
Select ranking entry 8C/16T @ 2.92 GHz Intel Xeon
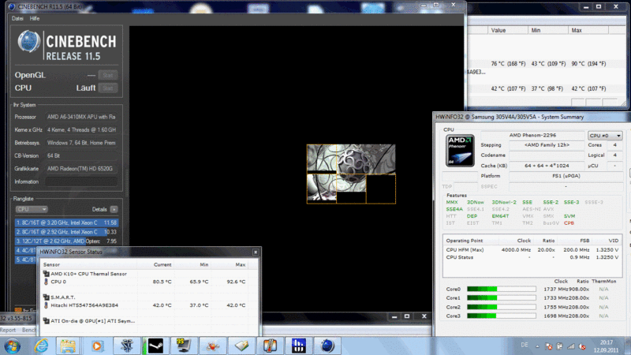[66, 232]
